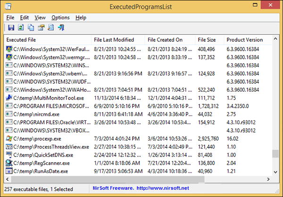Select the C:\temp\procexp.exe row text
Viewport: 283px width, 197px height.
tap(37, 139)
